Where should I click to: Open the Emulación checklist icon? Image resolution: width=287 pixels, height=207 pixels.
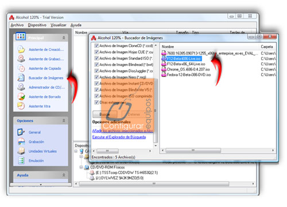point(21,161)
